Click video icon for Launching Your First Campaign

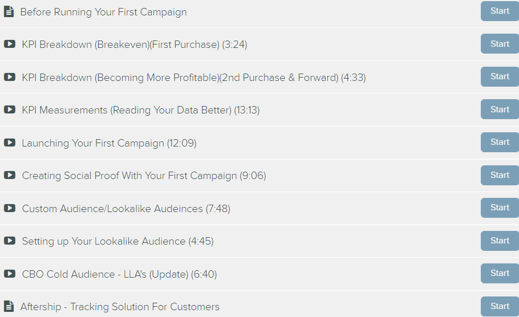tap(10, 143)
